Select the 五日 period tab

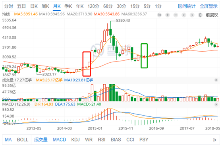coord(21,6)
